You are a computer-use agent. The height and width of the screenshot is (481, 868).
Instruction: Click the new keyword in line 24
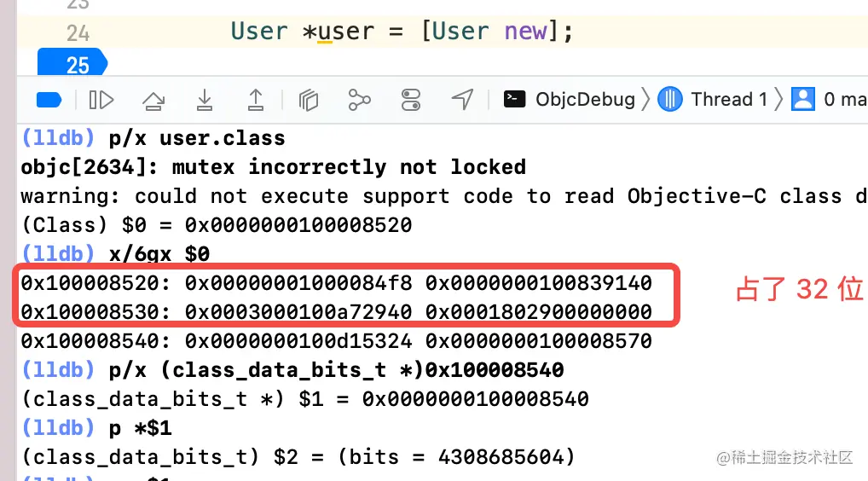tap(526, 31)
